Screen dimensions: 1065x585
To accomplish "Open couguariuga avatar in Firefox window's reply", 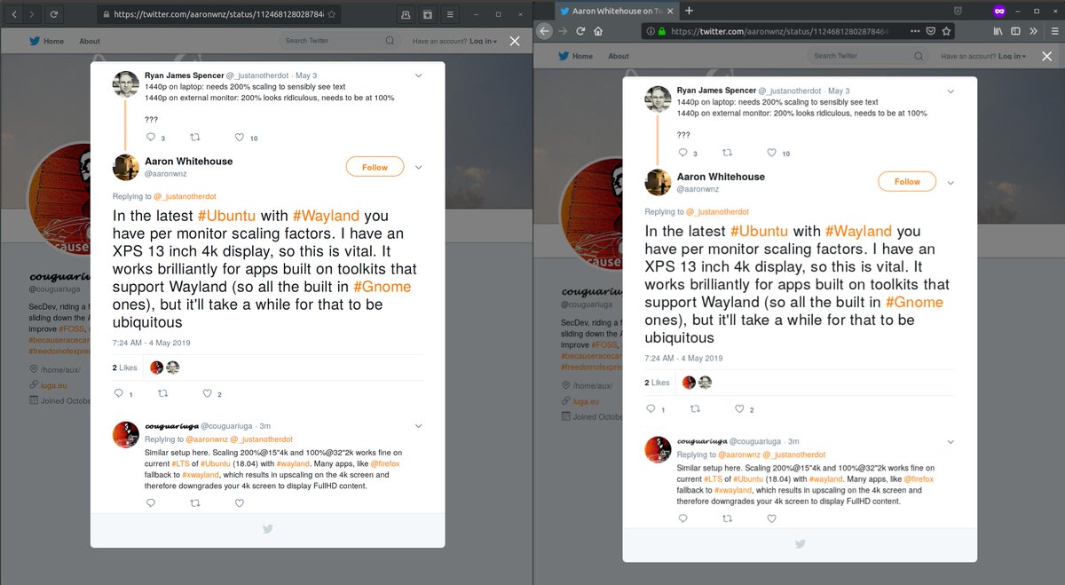I will pos(658,449).
